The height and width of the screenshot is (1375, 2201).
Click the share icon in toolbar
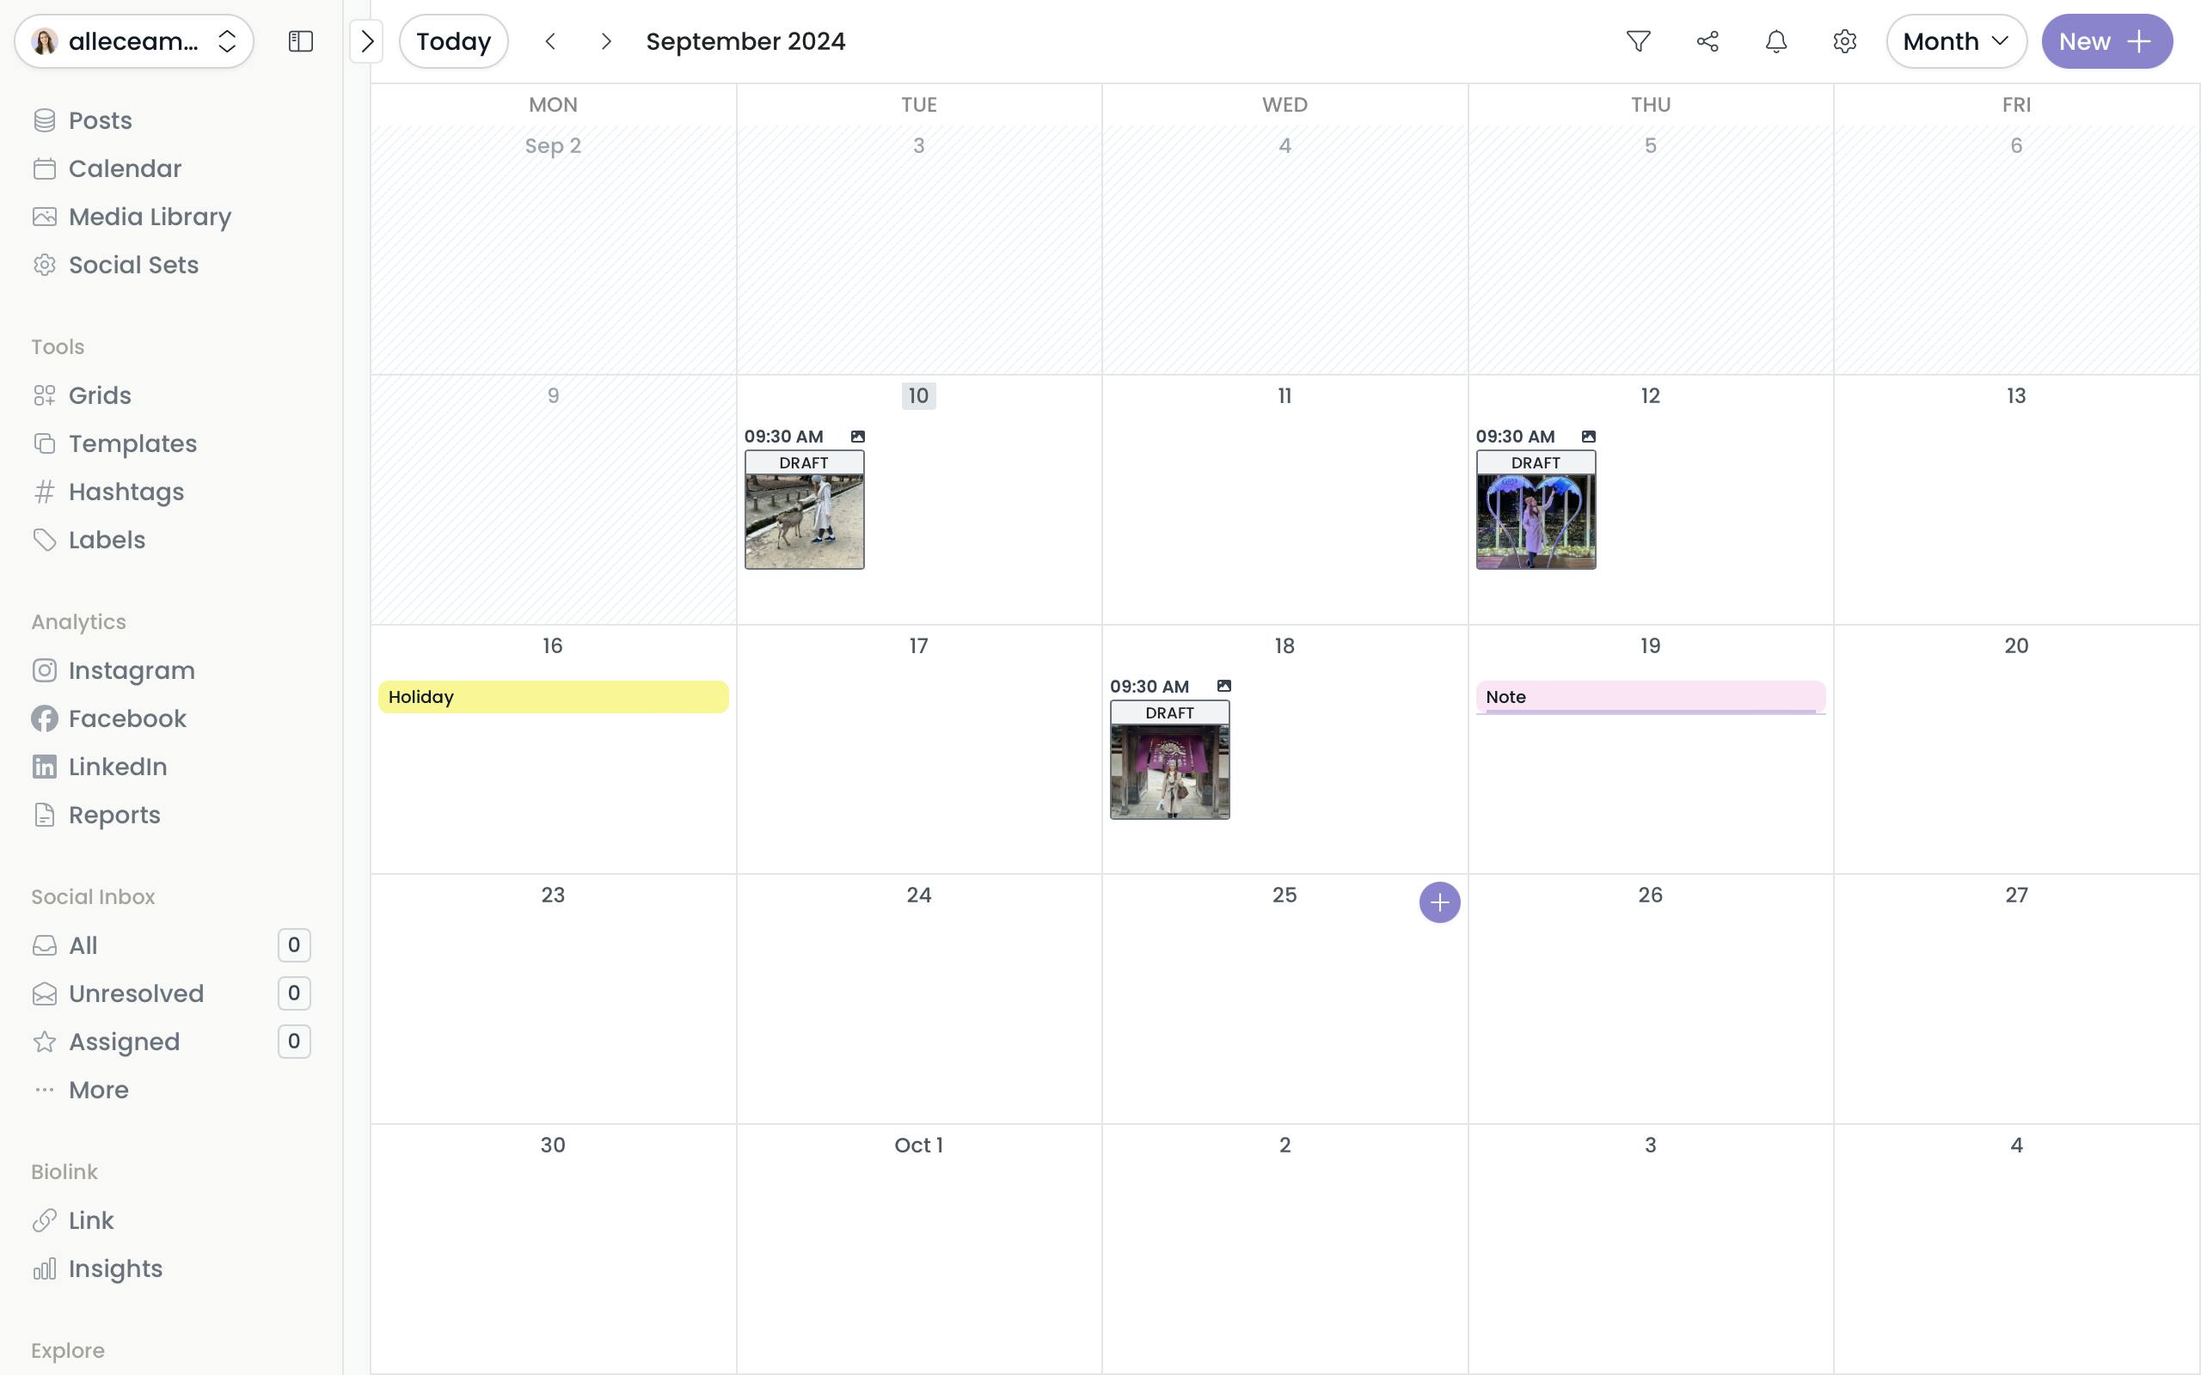click(1707, 40)
